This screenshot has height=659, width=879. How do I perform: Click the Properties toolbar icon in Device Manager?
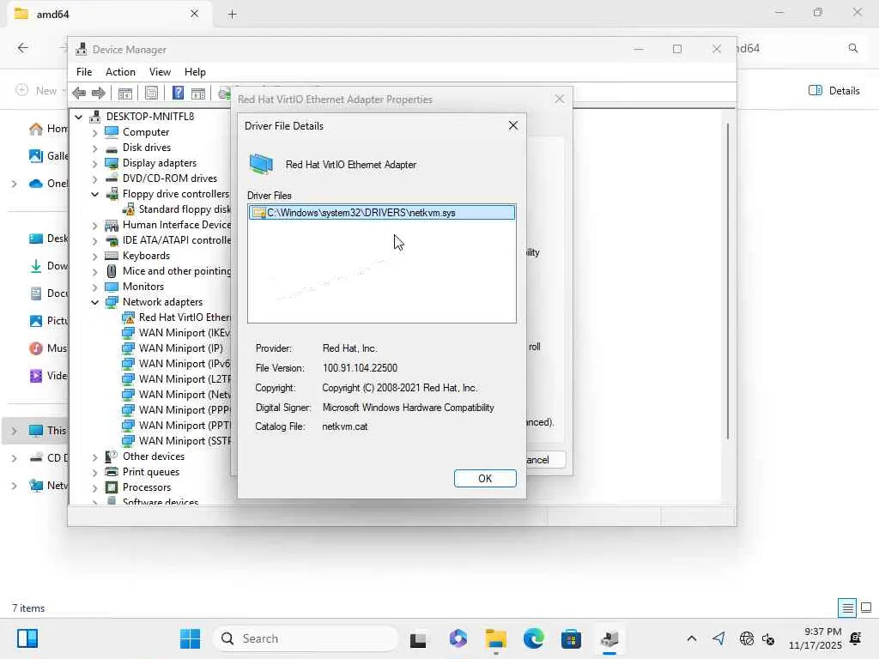(151, 93)
